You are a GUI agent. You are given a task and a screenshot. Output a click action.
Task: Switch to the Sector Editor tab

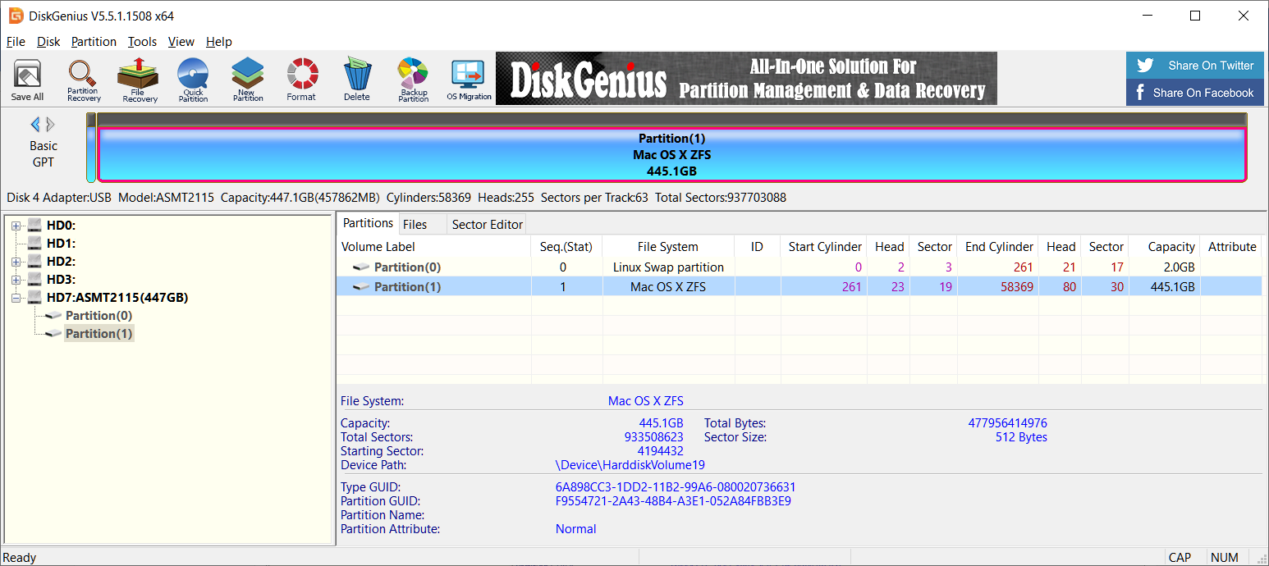coord(487,224)
